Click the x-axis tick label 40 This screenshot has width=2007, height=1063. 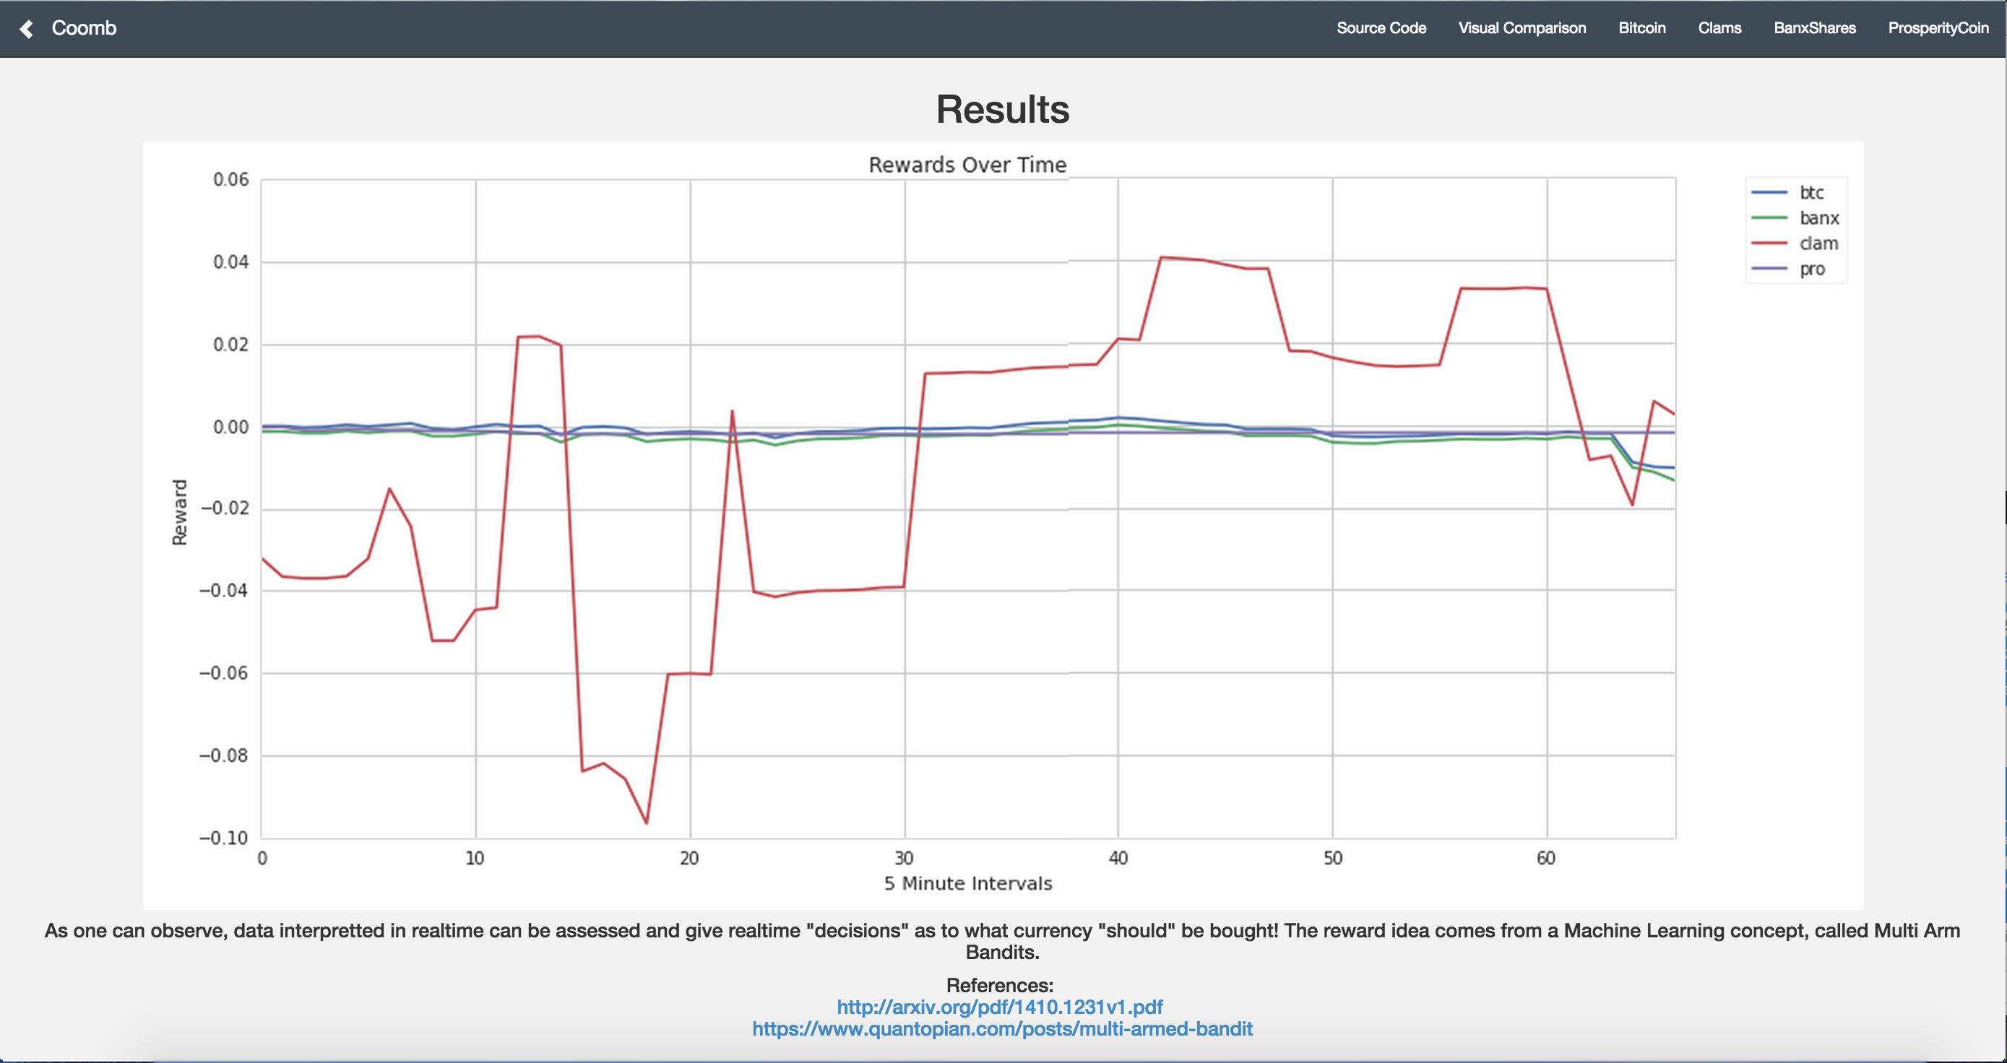[1118, 858]
